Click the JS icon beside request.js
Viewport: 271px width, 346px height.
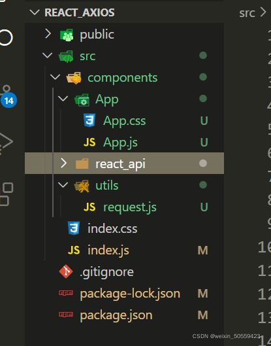pyautogui.click(x=89, y=207)
